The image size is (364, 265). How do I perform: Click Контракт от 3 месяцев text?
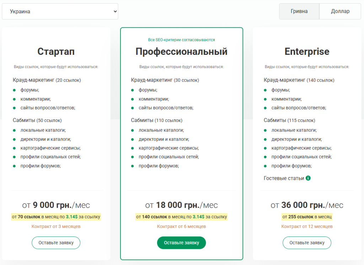click(56, 227)
